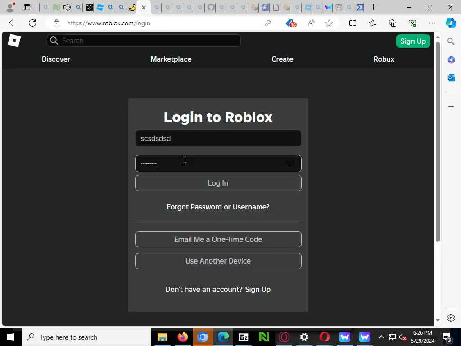The height and width of the screenshot is (346, 461).
Task: View site information lock icon
Action: pos(57,23)
